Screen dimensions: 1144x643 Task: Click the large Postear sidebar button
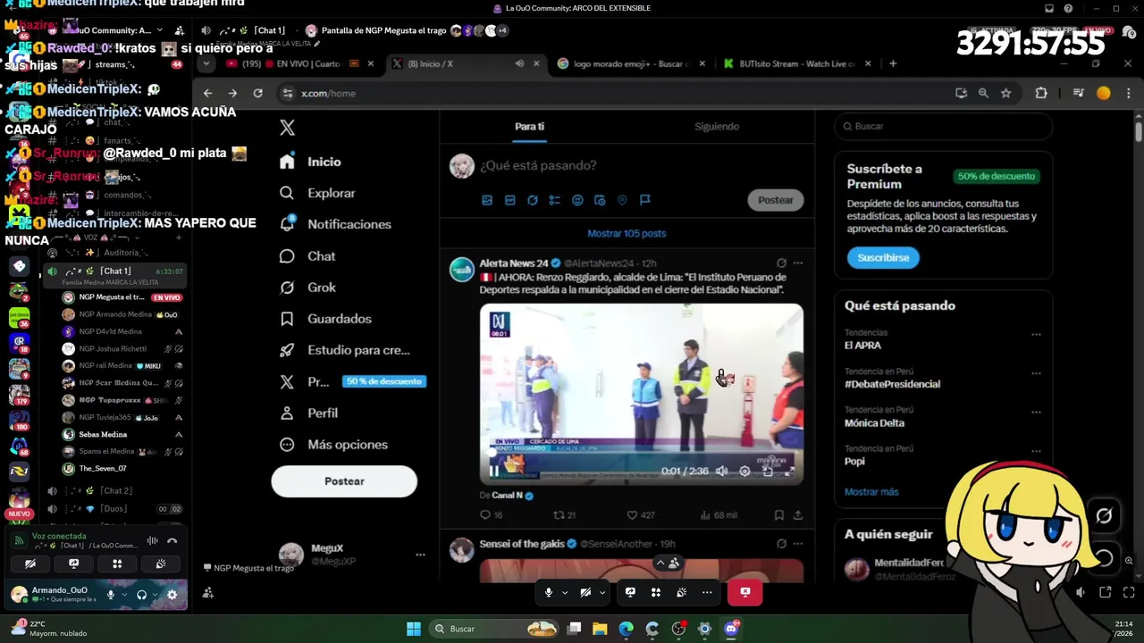[344, 481]
